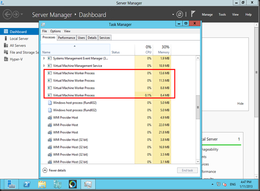260x191 pixels.
Task: Open Server Manager from the taskbar
Action: pyautogui.click(x=11, y=184)
